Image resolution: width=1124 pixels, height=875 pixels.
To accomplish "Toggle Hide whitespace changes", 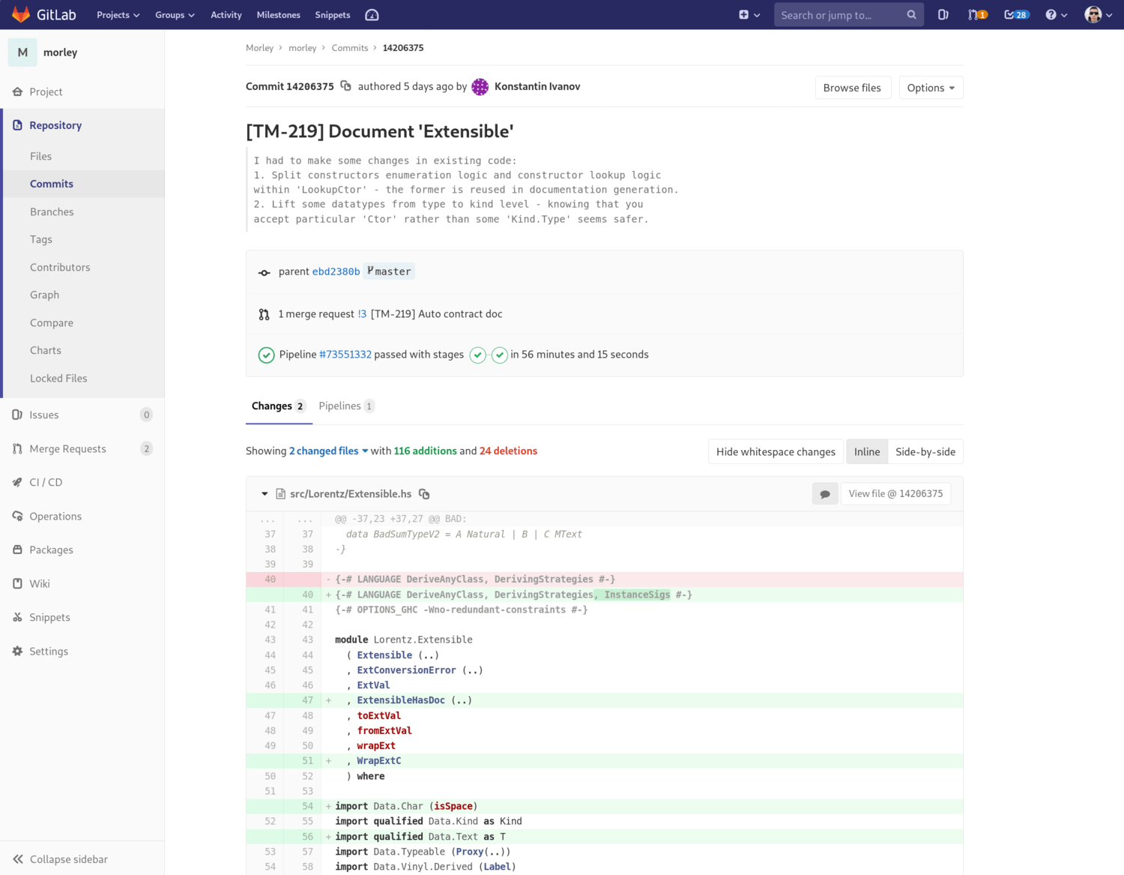I will [775, 451].
